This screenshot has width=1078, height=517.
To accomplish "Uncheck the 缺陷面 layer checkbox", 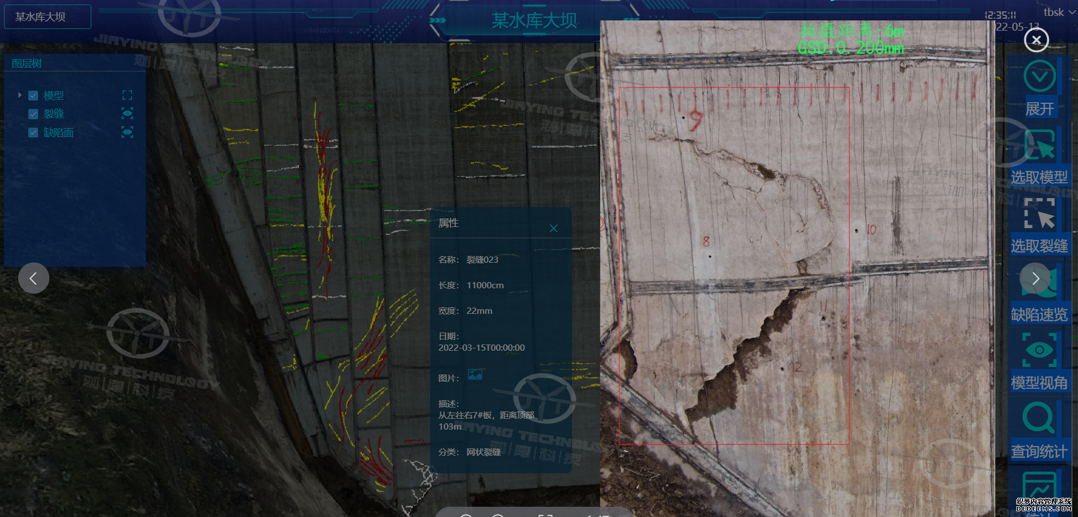I will click(x=33, y=133).
